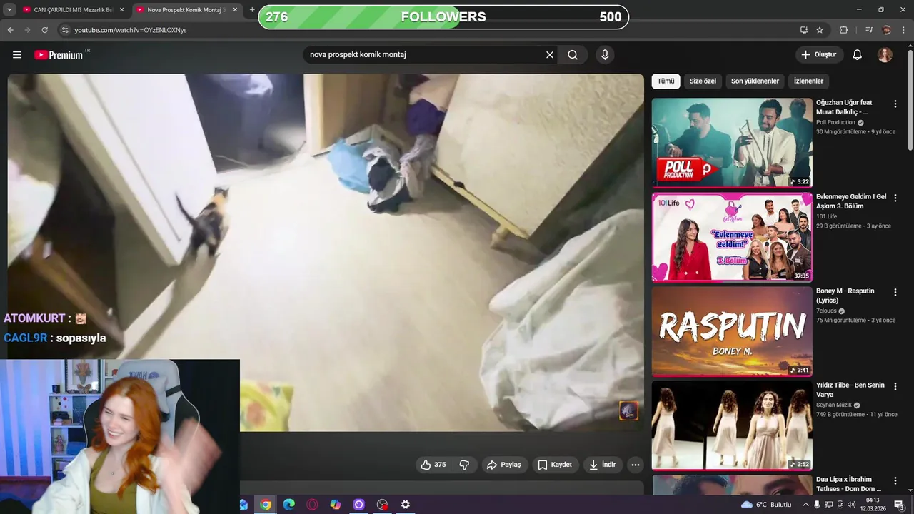Open Oğuzhan Uğur Poll Production thumbnail

[x=732, y=143]
